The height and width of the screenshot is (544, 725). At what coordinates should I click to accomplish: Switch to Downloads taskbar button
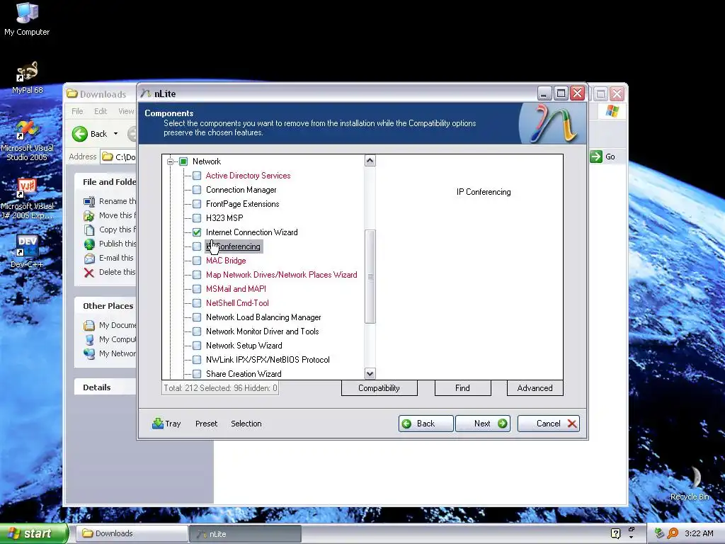tap(131, 533)
